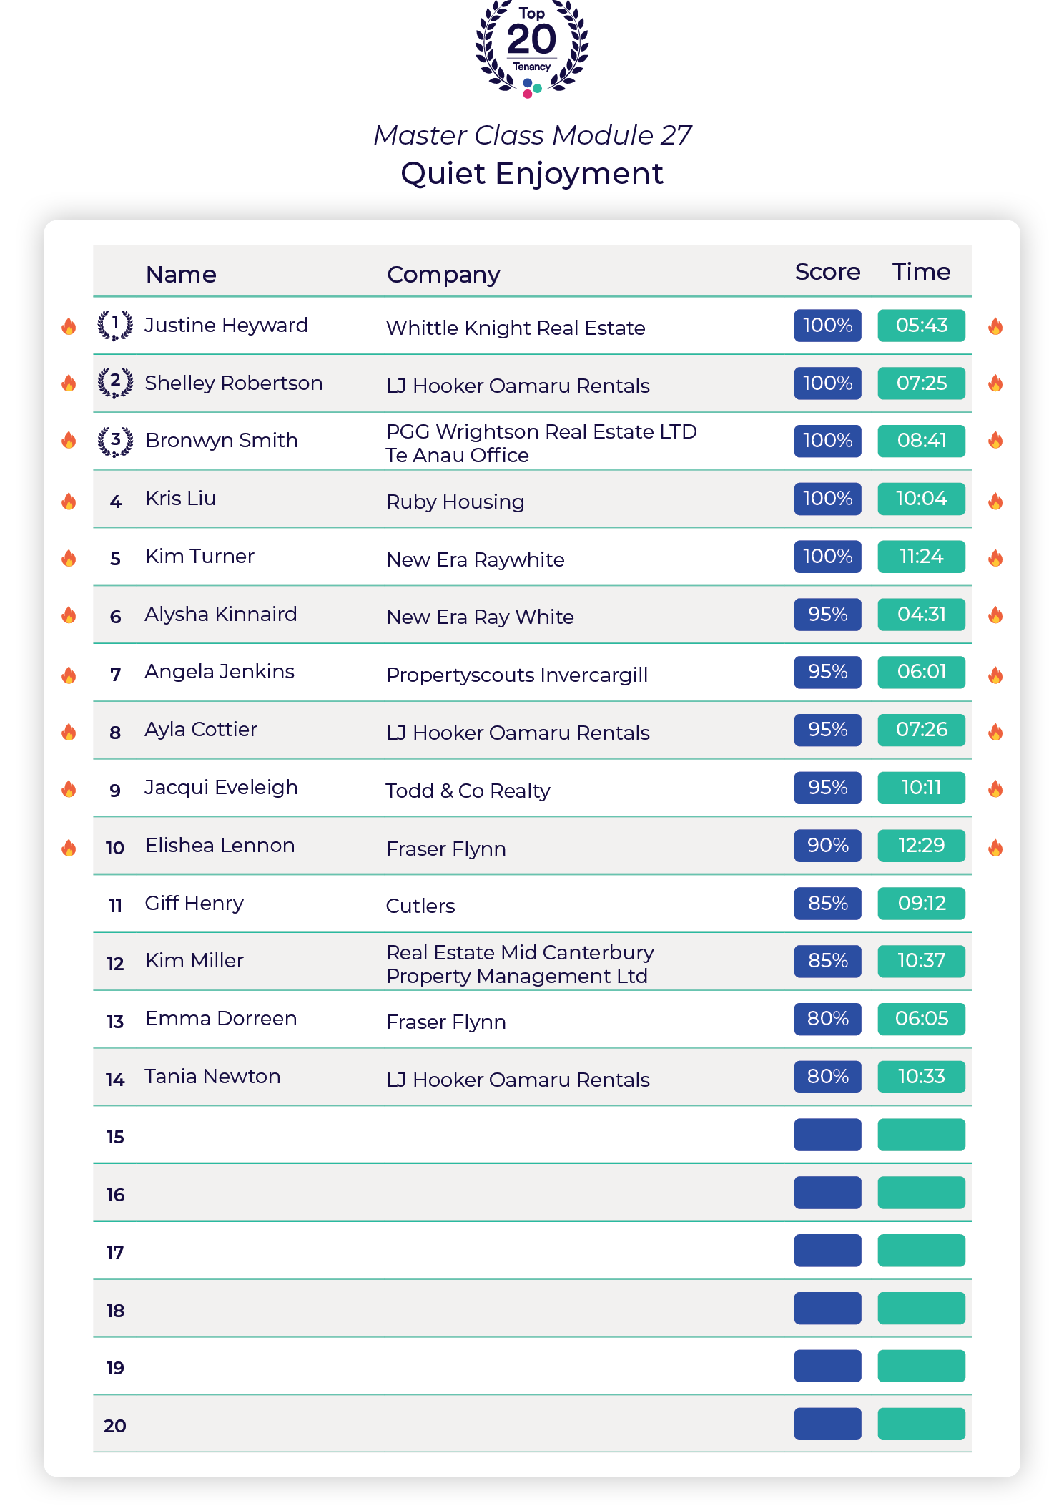Click the Company column header
Screen dimensions: 1064x1506
(443, 274)
